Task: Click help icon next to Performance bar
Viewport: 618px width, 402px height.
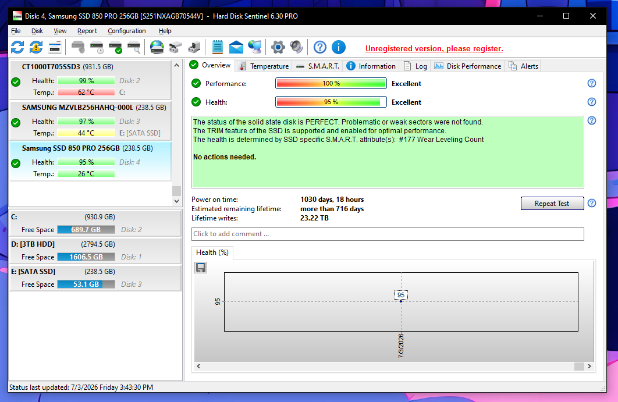Action: tap(592, 83)
